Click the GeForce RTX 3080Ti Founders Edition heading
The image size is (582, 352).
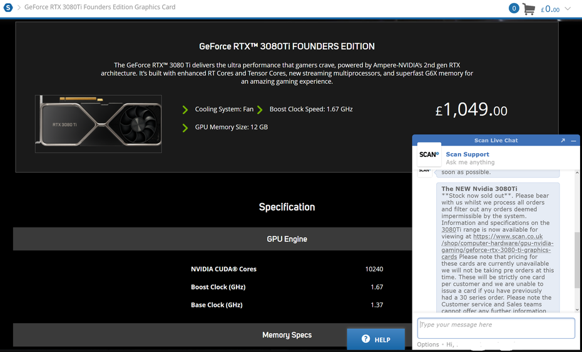(287, 46)
